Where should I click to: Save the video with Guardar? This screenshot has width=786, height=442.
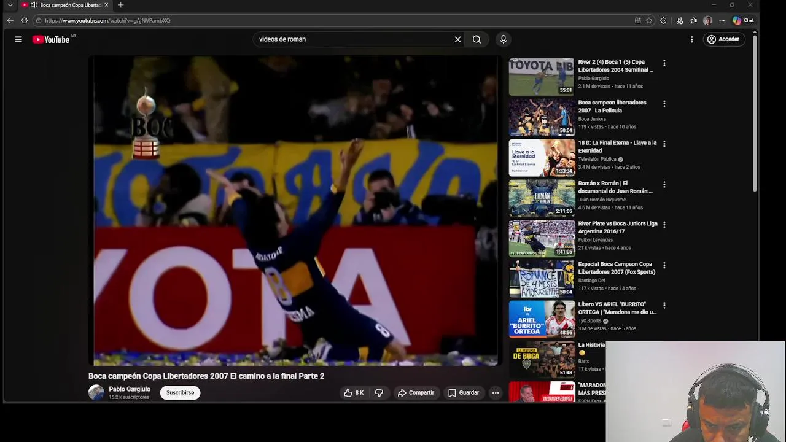click(x=464, y=393)
